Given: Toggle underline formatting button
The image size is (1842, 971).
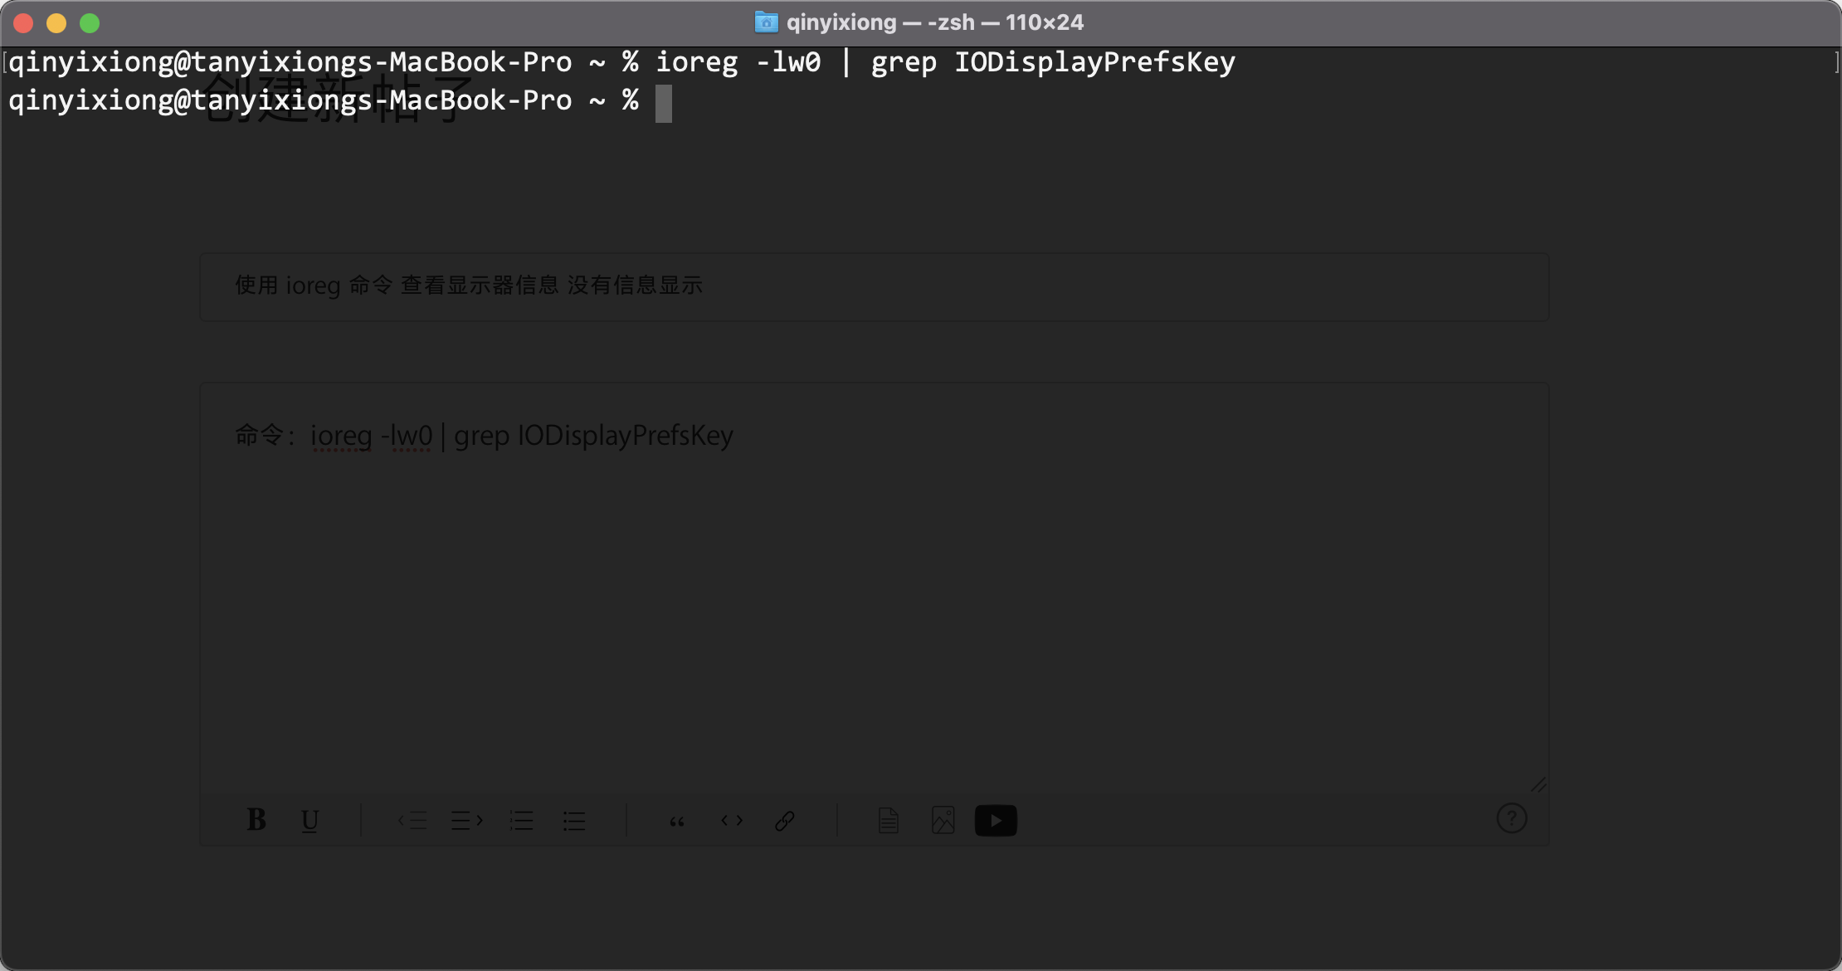Looking at the screenshot, I should (x=309, y=821).
